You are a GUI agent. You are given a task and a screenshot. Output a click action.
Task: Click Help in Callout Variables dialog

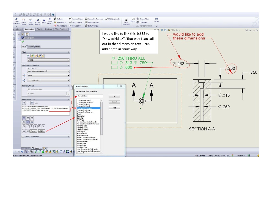click(114, 108)
